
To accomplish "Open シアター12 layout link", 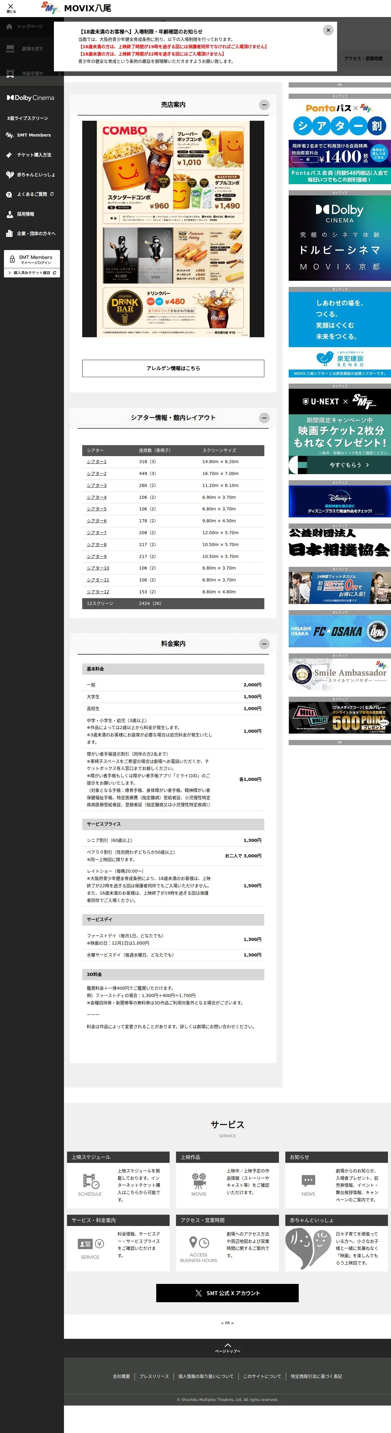I will tap(98, 592).
